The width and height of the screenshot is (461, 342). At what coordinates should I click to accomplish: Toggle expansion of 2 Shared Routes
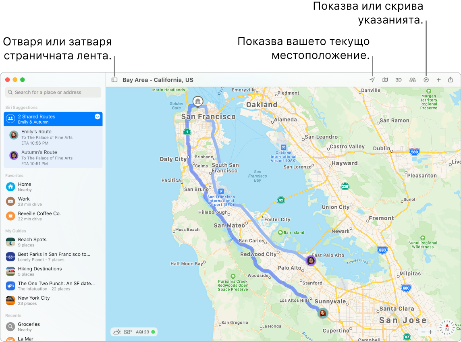click(x=97, y=116)
